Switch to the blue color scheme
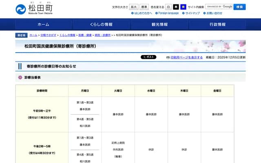This screenshot has height=163, width=261. click(183, 7)
